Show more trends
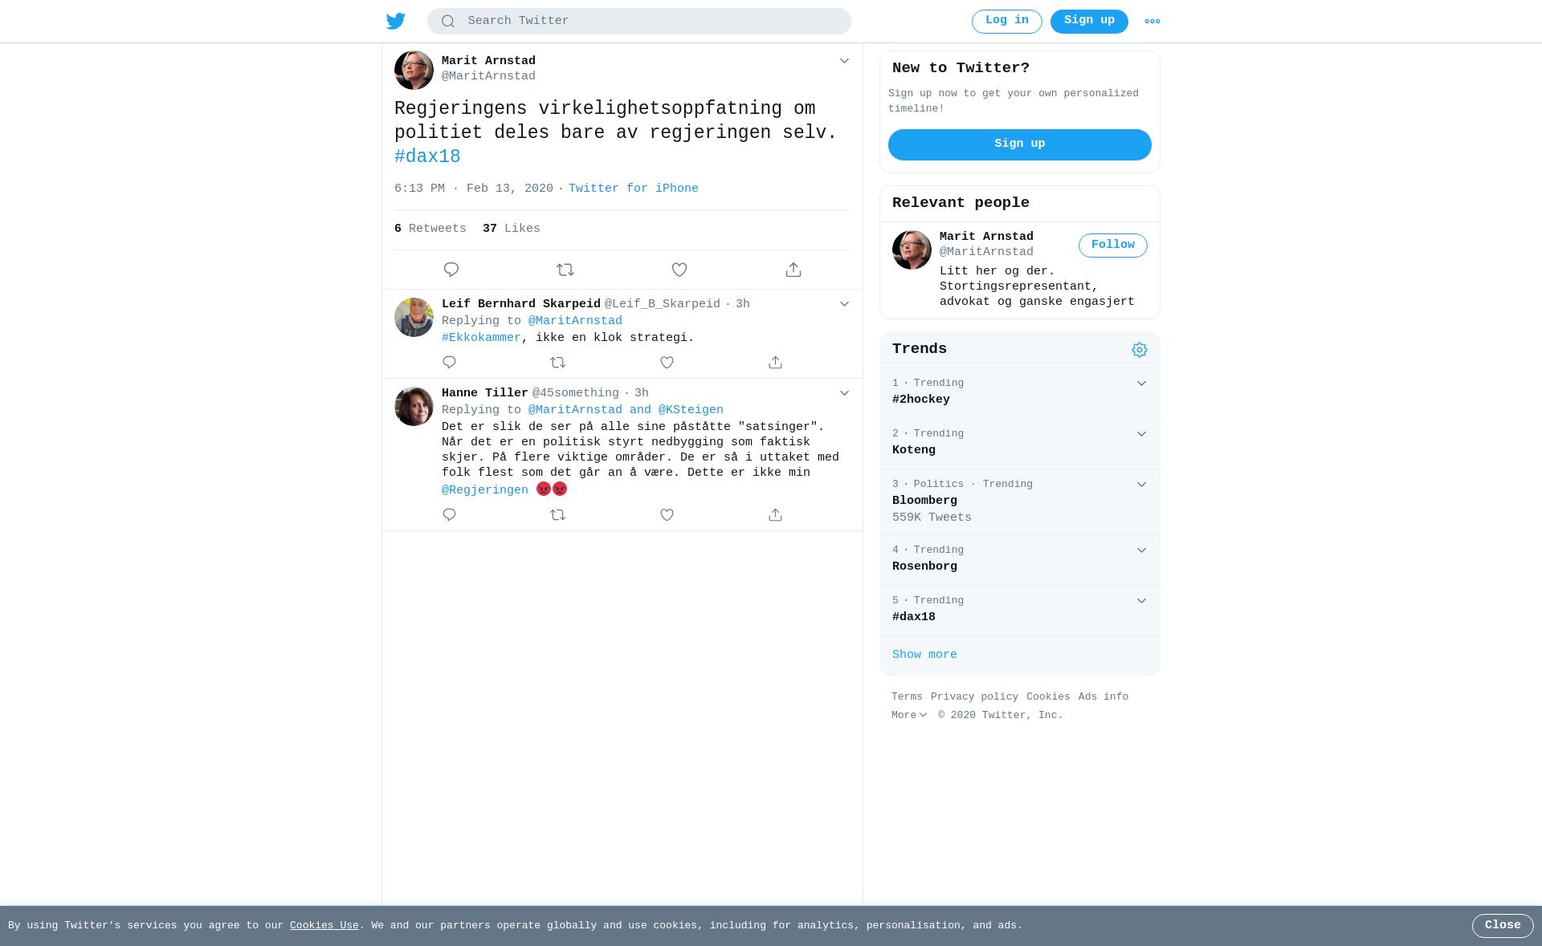The height and width of the screenshot is (946, 1542). point(924,655)
